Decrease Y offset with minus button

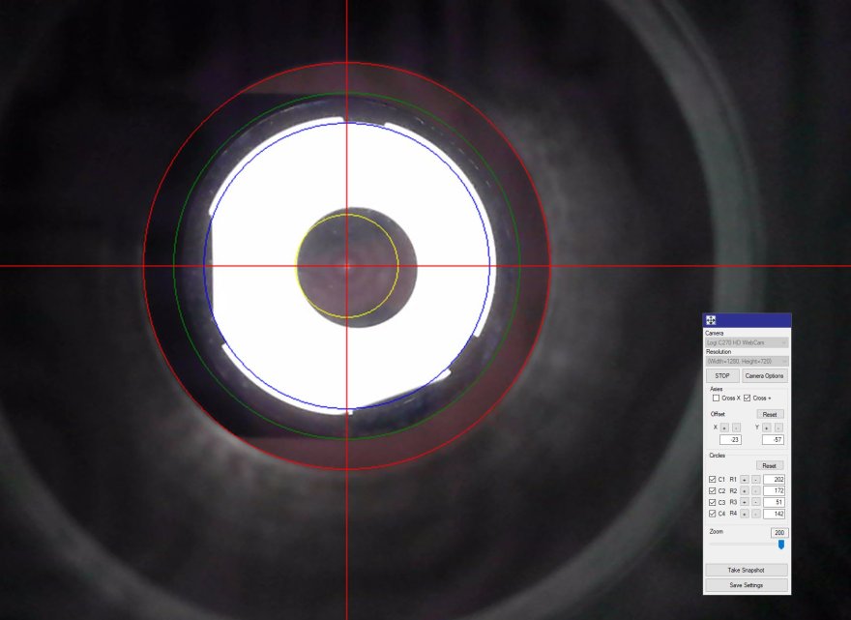click(x=778, y=427)
